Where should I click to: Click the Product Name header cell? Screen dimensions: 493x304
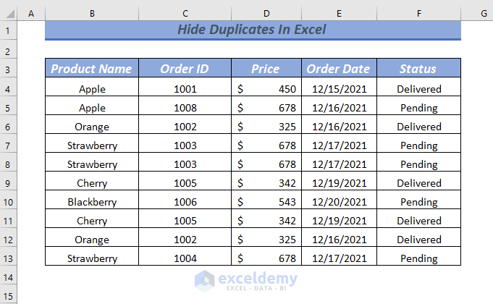click(x=92, y=69)
